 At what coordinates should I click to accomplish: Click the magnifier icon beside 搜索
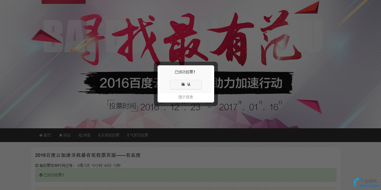[80, 135]
